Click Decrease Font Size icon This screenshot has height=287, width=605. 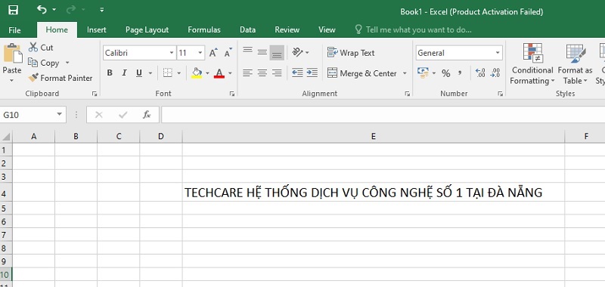[228, 53]
